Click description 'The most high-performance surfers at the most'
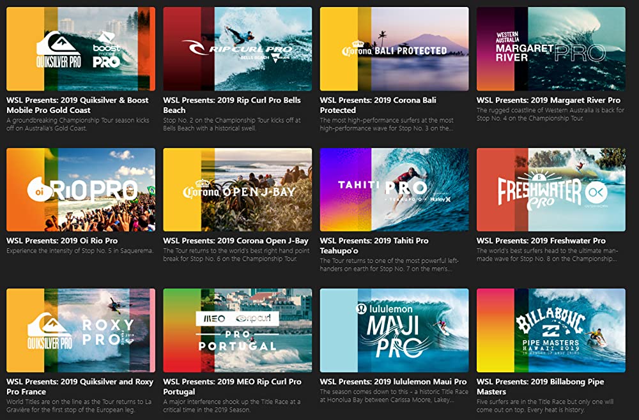 pos(387,124)
